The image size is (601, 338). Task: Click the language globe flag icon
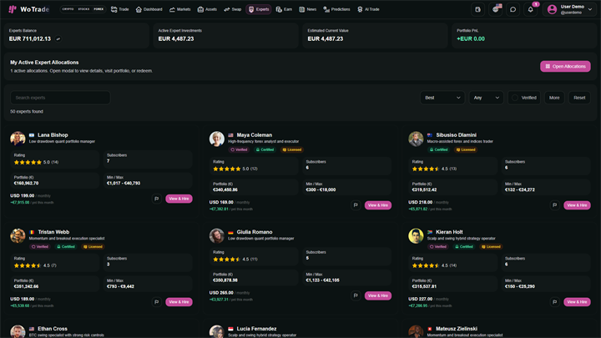pos(496,9)
